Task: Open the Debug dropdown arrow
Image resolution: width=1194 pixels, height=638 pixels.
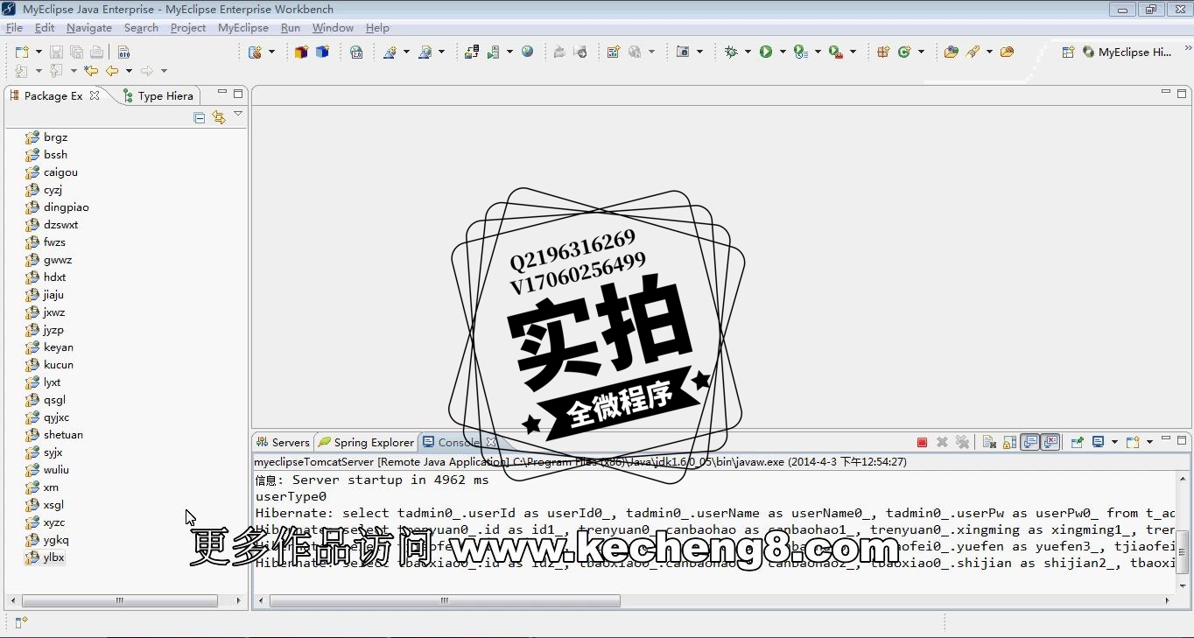Action: (748, 53)
